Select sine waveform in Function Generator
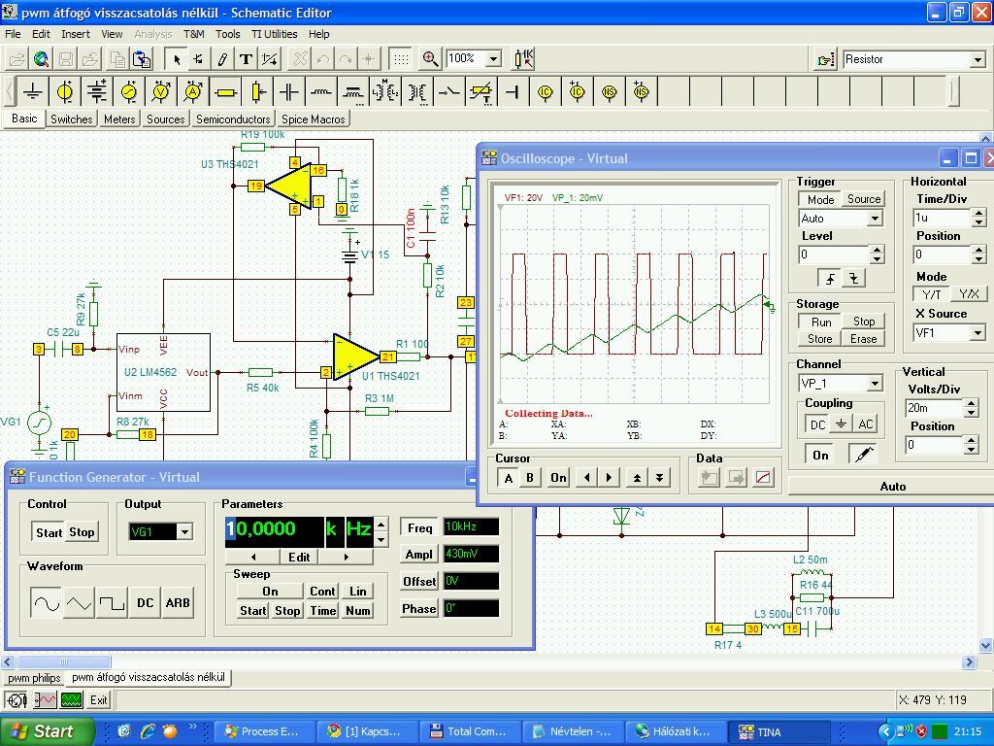The image size is (994, 746). point(46,603)
